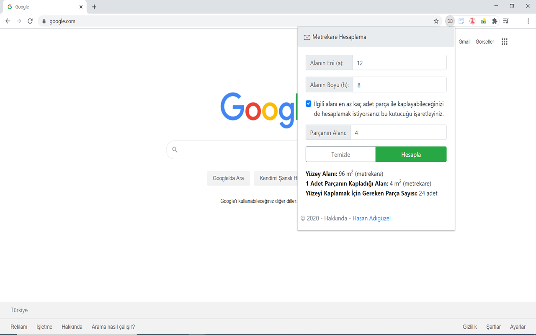Open Gmail link

464,41
